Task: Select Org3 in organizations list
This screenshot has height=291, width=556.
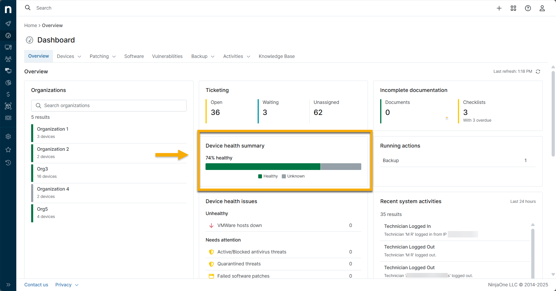Action: (x=43, y=169)
